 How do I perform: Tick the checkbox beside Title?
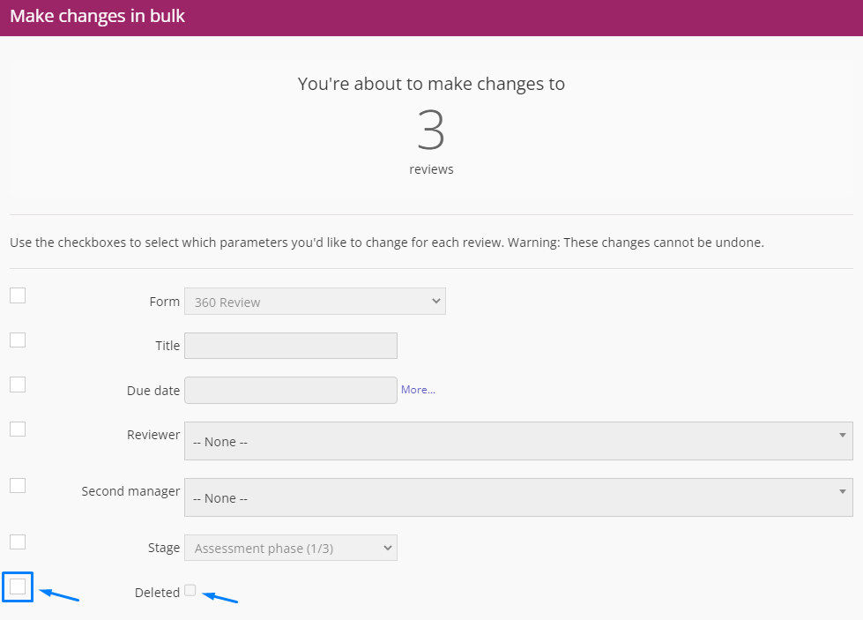[18, 340]
